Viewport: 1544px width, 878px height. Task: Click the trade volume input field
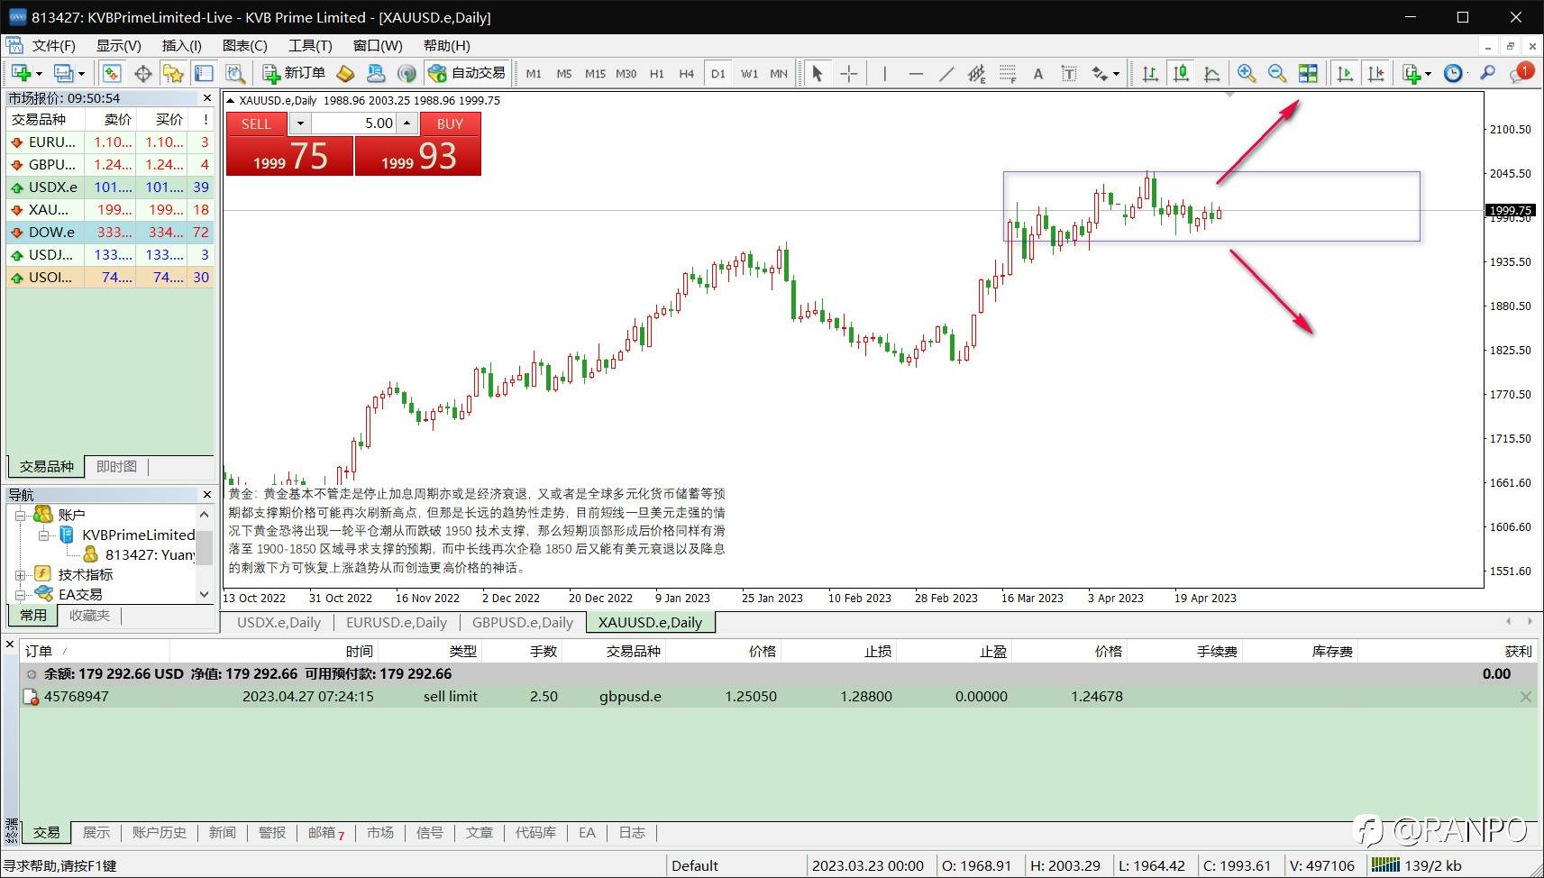354,123
